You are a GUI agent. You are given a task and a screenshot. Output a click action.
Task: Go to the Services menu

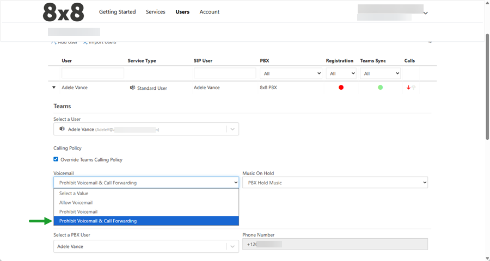(x=155, y=12)
